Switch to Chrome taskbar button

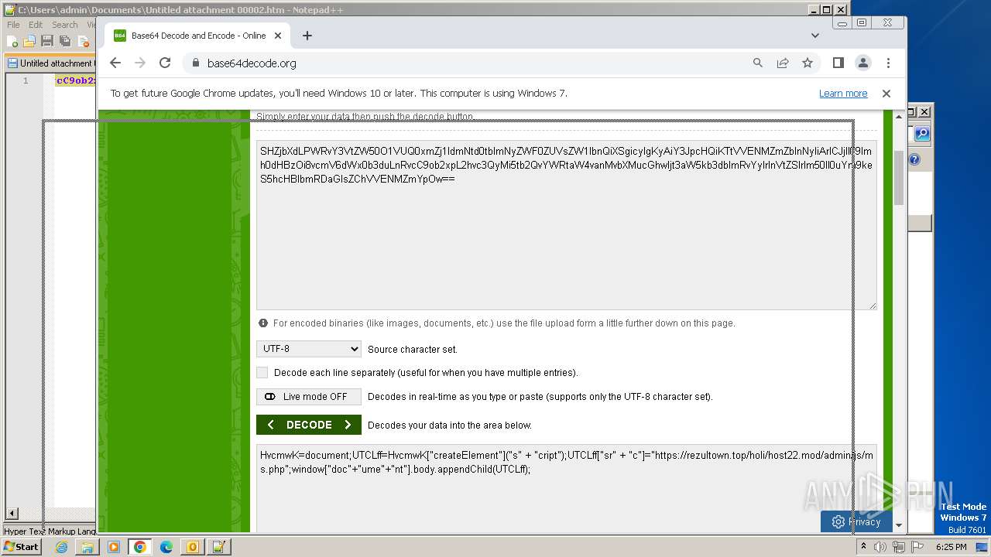[x=140, y=547]
